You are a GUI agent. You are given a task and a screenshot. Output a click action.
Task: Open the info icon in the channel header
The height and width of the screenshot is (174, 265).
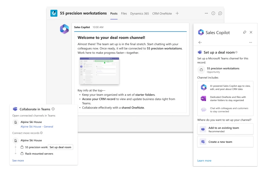pyautogui.click(x=213, y=13)
